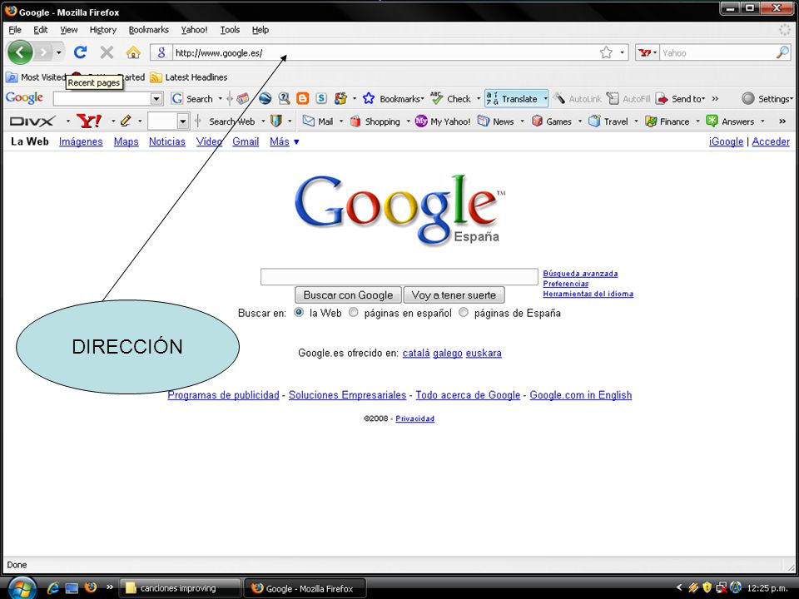Viewport: 799px width, 599px height.
Task: Click the Google Toolbar logo
Action: [24, 97]
